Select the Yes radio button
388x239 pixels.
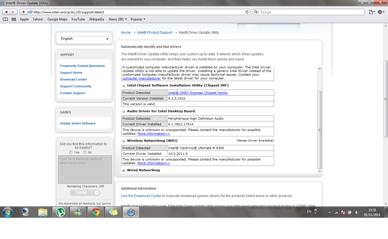71,152
